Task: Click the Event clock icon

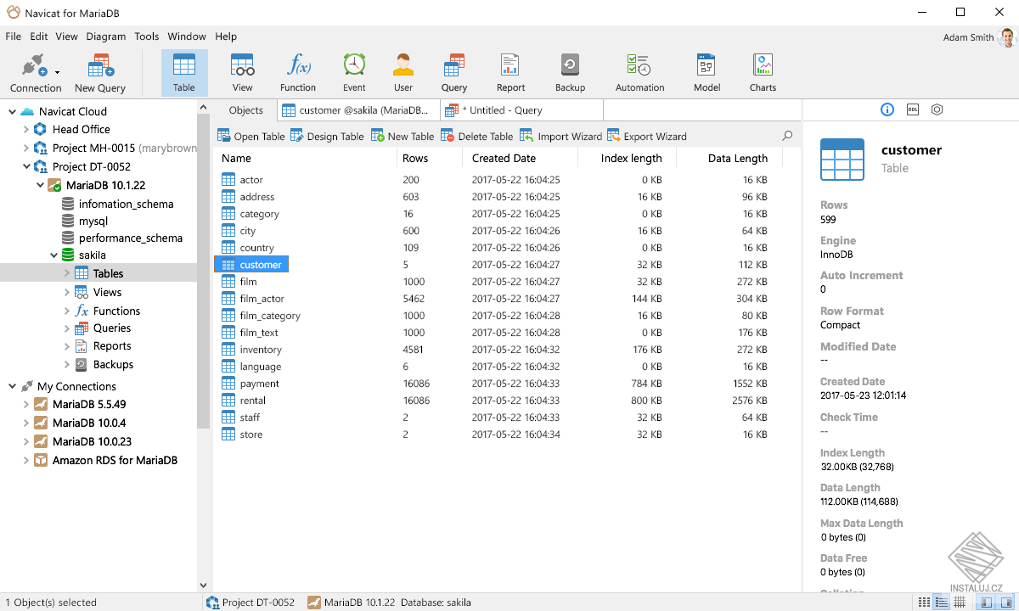Action: 354,66
